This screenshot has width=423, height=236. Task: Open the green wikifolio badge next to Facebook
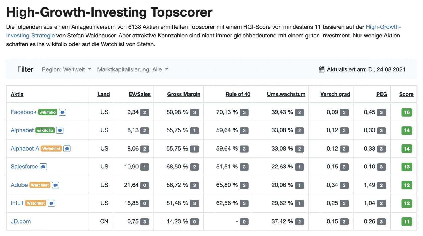[x=48, y=112]
